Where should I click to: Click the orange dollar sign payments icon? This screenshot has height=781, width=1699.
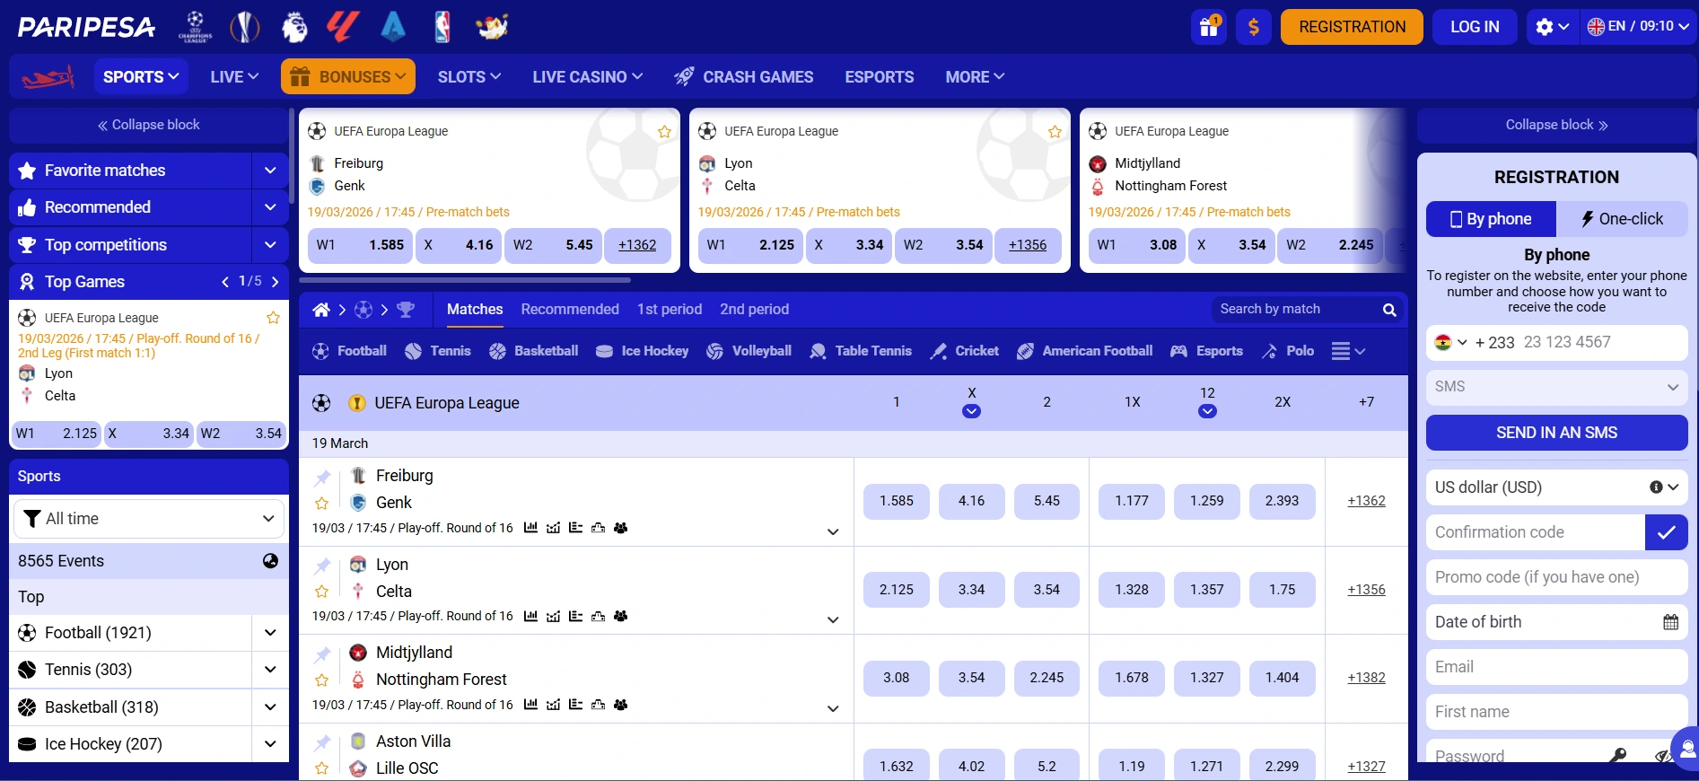pyautogui.click(x=1253, y=27)
